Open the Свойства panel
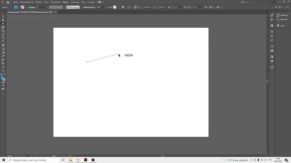Image resolution: width=291 pixels, height=163 pixels. pos(282,15)
